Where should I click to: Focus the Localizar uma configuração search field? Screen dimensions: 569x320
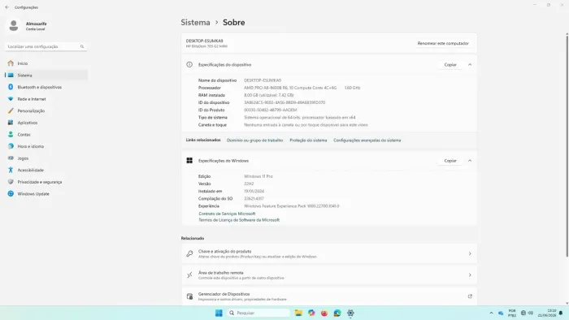coord(46,47)
